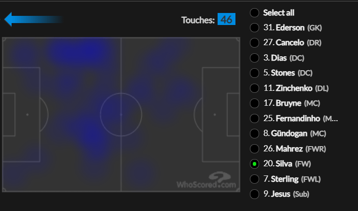The width and height of the screenshot is (358, 211).
Task: Select Dias (DC) radio button
Action: [254, 58]
